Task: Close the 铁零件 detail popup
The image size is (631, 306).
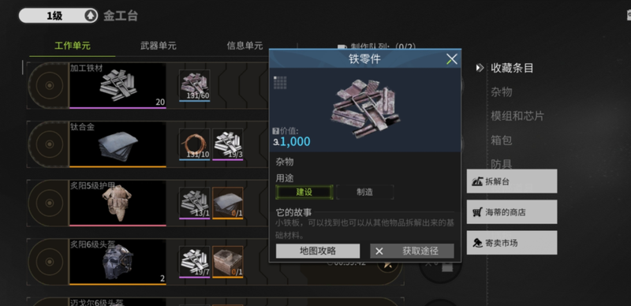Action: click(451, 60)
